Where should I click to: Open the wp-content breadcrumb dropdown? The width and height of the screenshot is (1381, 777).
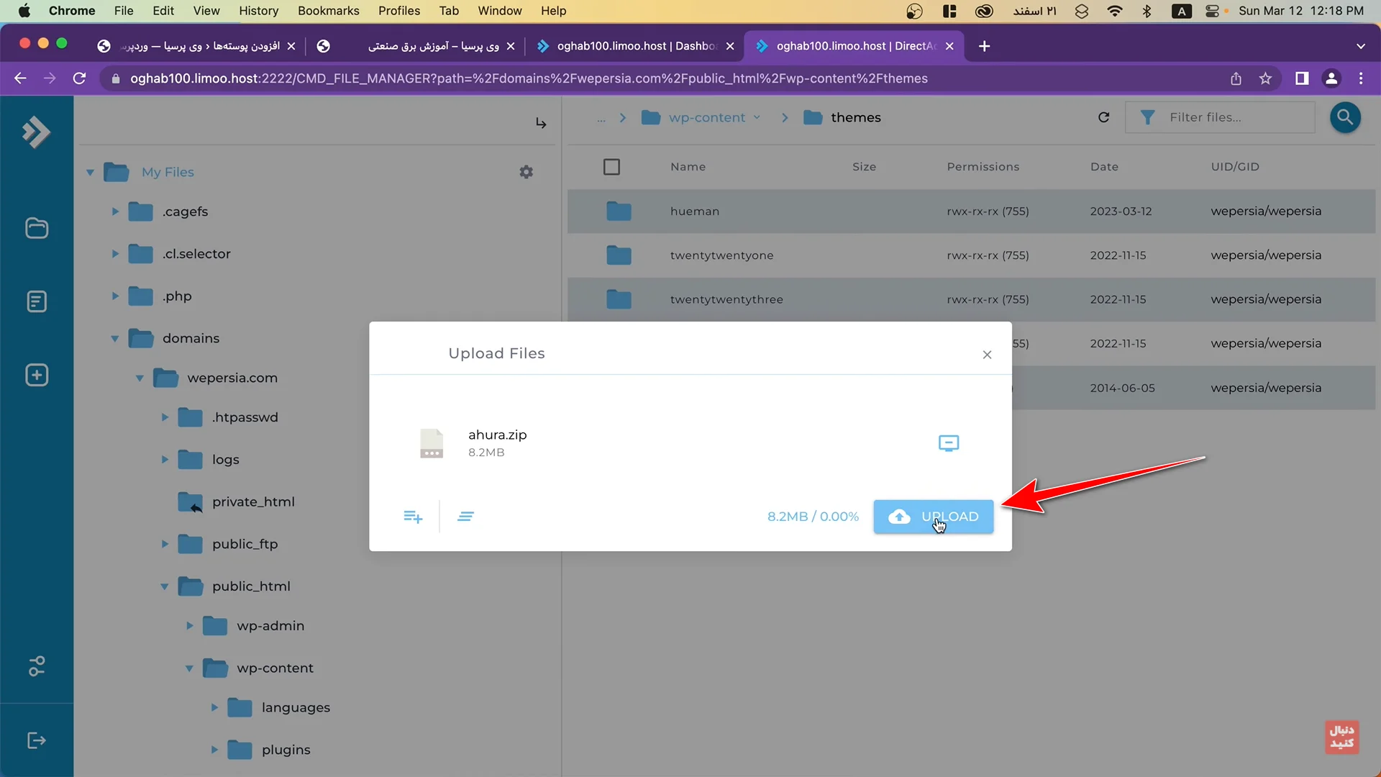757,117
